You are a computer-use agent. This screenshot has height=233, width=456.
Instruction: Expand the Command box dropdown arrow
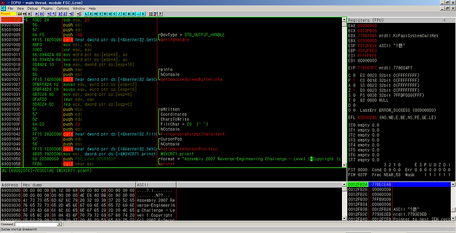click(60, 224)
